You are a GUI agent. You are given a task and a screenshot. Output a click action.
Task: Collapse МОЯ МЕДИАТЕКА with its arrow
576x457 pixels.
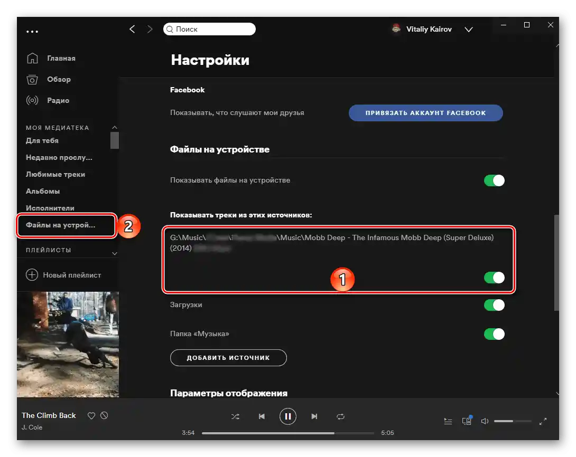pos(114,127)
